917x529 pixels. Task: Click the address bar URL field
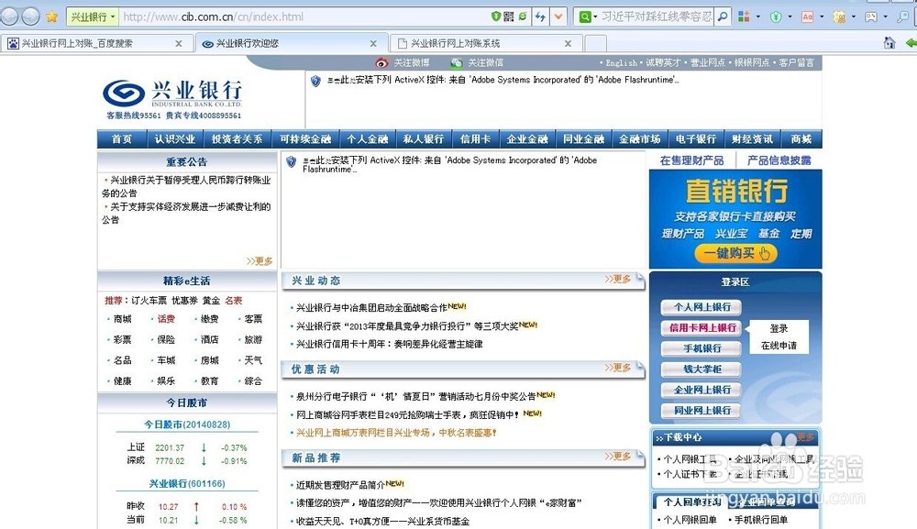304,17
